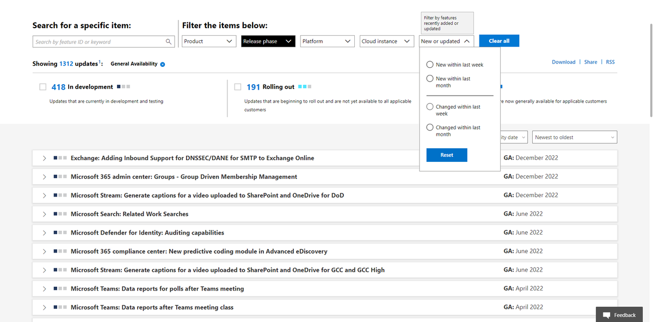Expand the predictive coding module eDiscovery item
Image resolution: width=653 pixels, height=322 pixels.
tap(45, 251)
